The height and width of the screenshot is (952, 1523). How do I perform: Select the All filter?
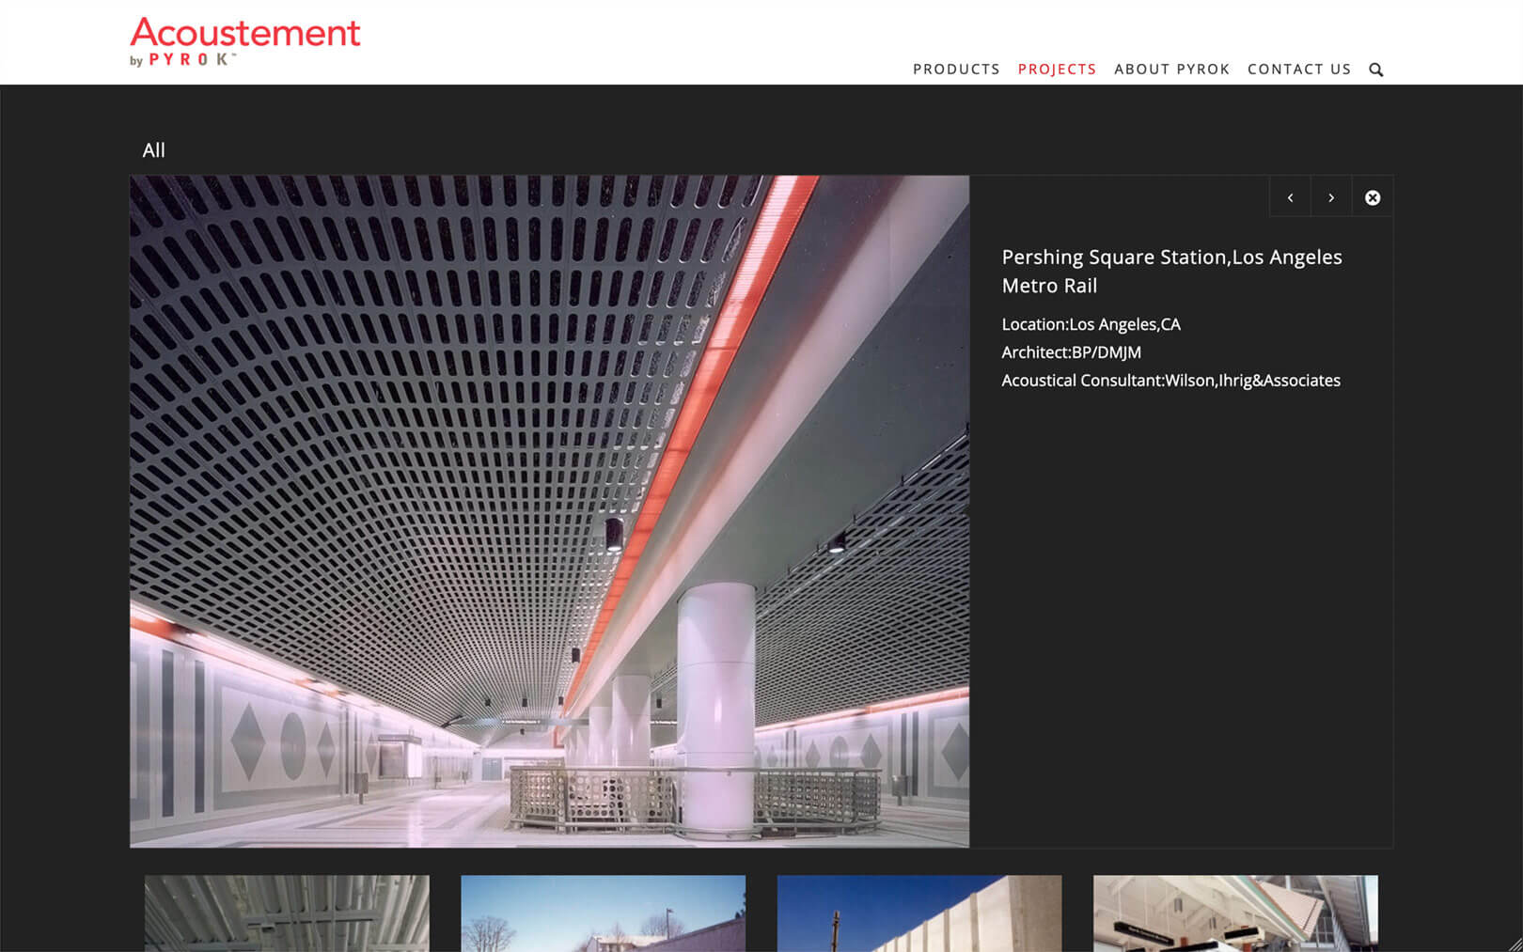click(153, 150)
